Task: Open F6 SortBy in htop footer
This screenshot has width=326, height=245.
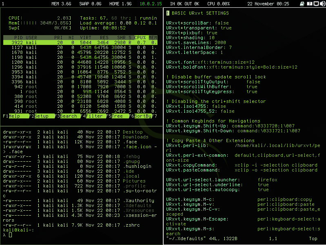Action: 140,116
